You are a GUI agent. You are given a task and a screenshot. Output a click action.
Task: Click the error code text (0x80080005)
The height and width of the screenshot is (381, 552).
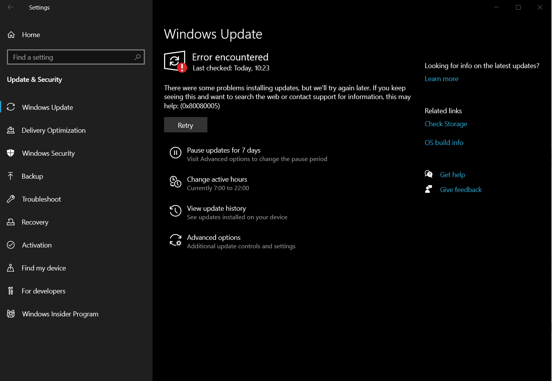[200, 106]
